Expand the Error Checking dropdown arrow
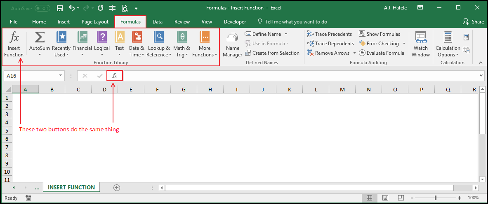 (404, 44)
